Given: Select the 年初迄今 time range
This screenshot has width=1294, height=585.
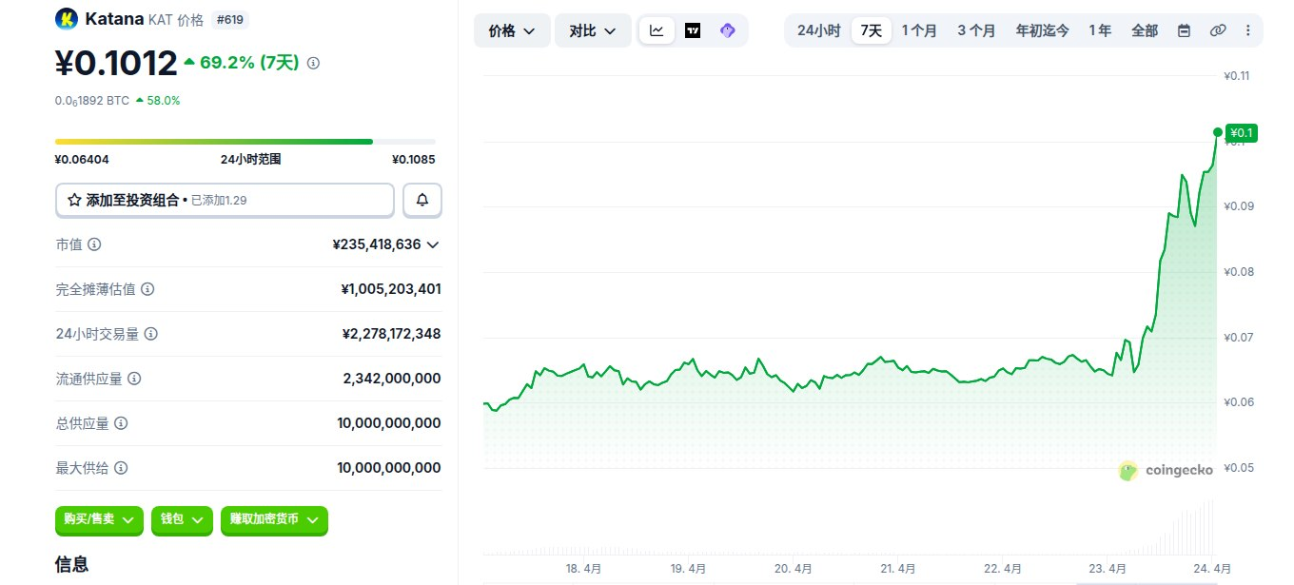Looking at the screenshot, I should pyautogui.click(x=1043, y=30).
